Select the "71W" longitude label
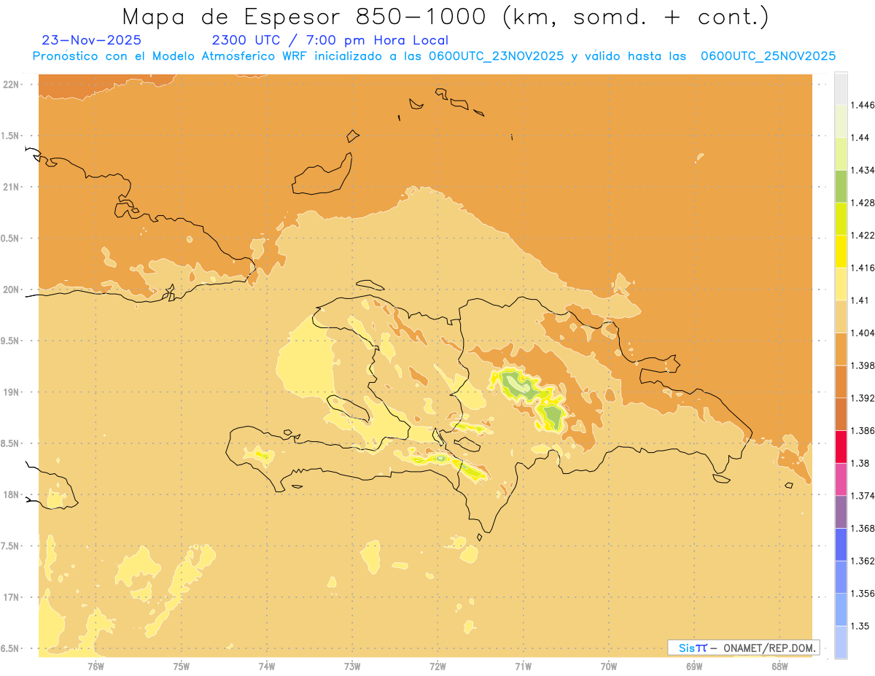The height and width of the screenshot is (676, 875). point(523,666)
